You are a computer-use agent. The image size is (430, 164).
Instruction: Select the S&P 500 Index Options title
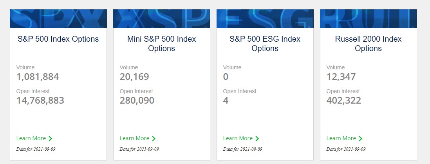58,39
